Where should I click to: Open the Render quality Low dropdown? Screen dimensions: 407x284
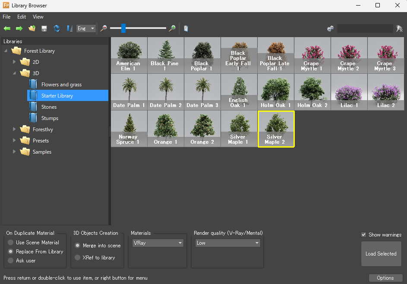pyautogui.click(x=227, y=243)
